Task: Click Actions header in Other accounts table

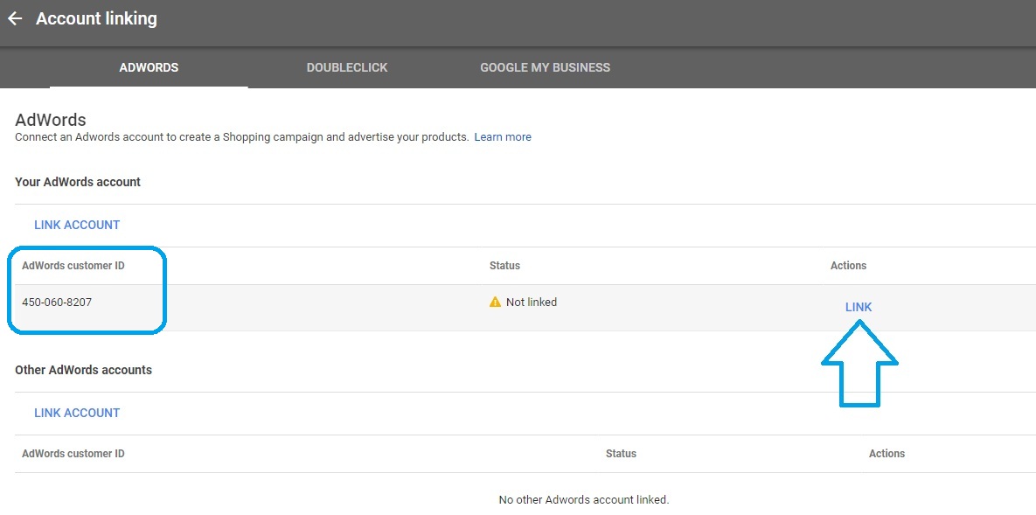Action: click(887, 454)
